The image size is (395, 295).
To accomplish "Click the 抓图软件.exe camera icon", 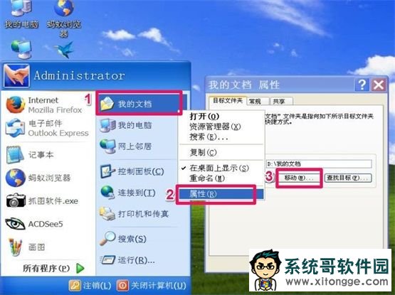I will 16,200.
